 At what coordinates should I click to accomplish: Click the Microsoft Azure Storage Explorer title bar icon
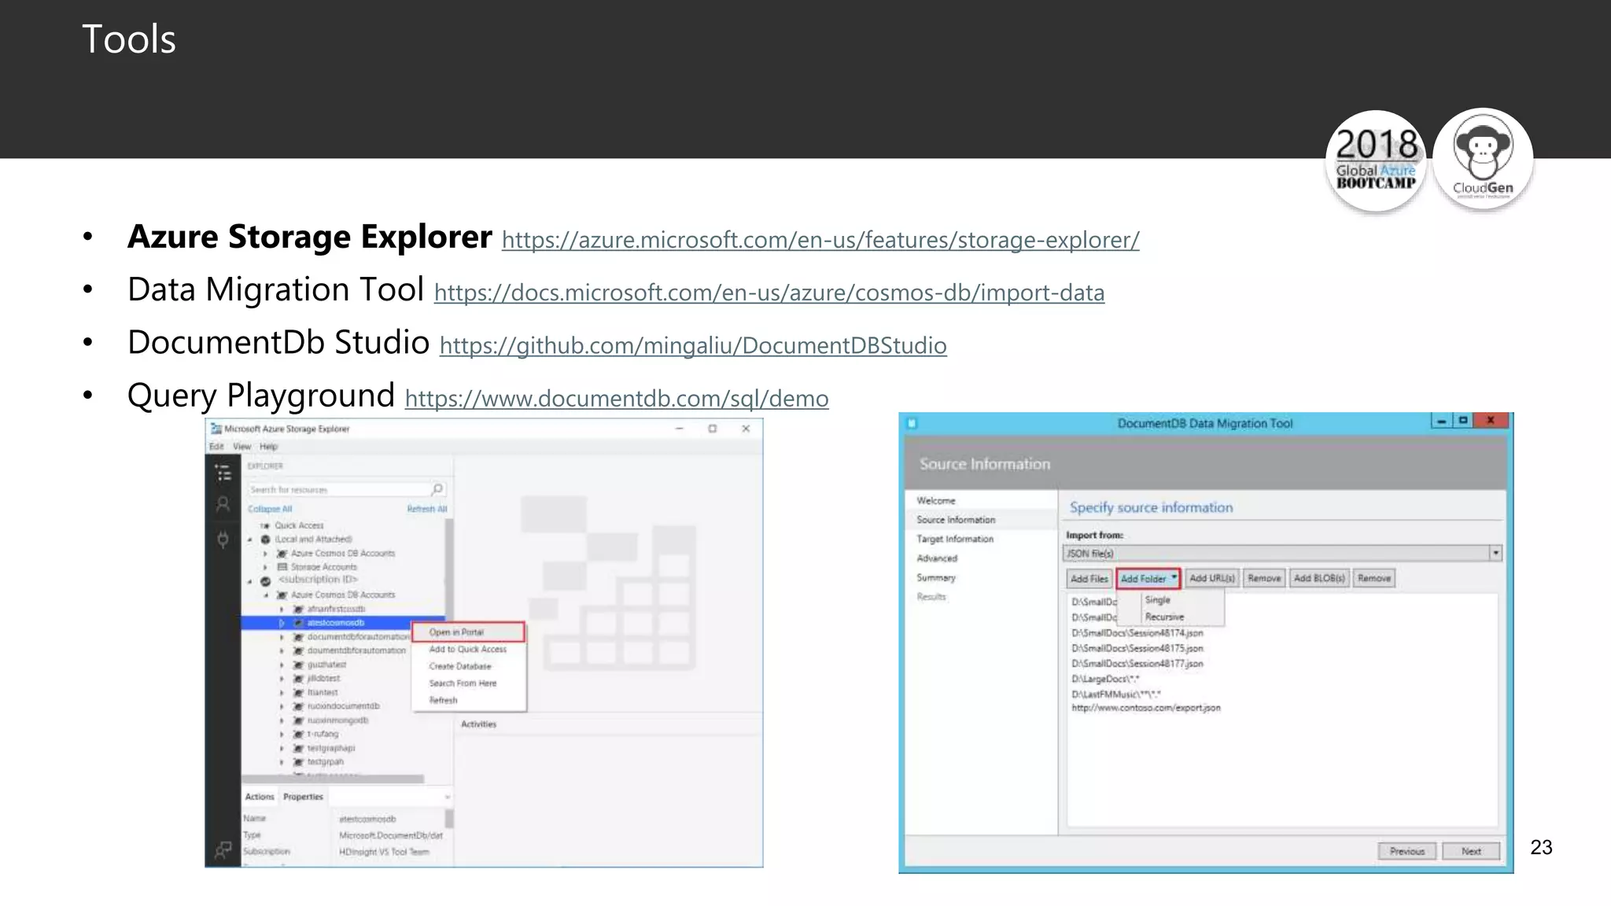(x=216, y=429)
